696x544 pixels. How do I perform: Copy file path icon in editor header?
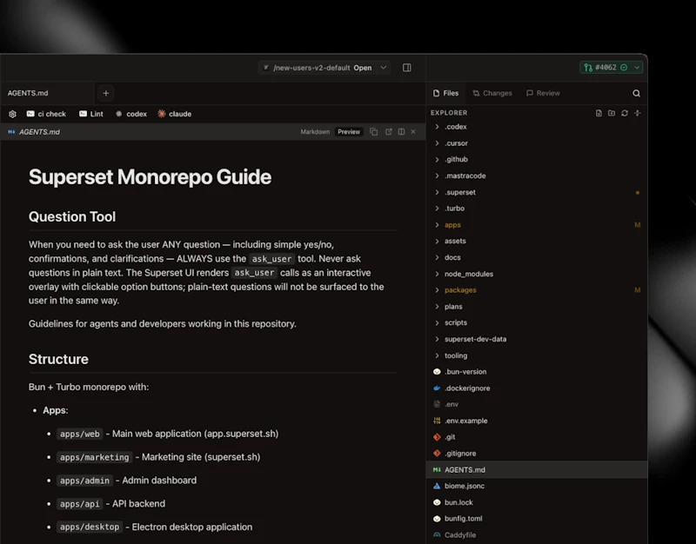374,132
